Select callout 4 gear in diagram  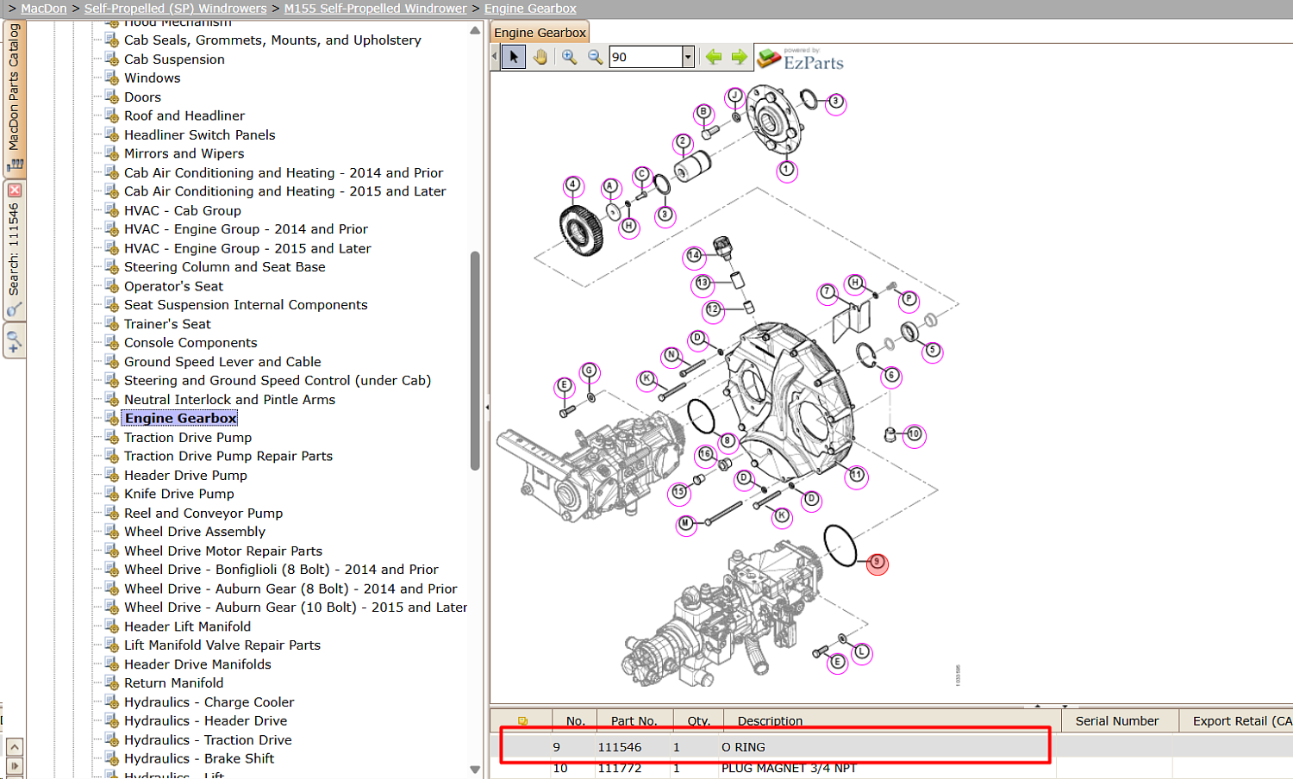point(573,185)
